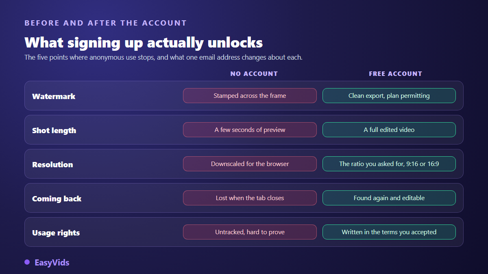Select the Coming back row label
This screenshot has height=274, width=488.
point(57,198)
